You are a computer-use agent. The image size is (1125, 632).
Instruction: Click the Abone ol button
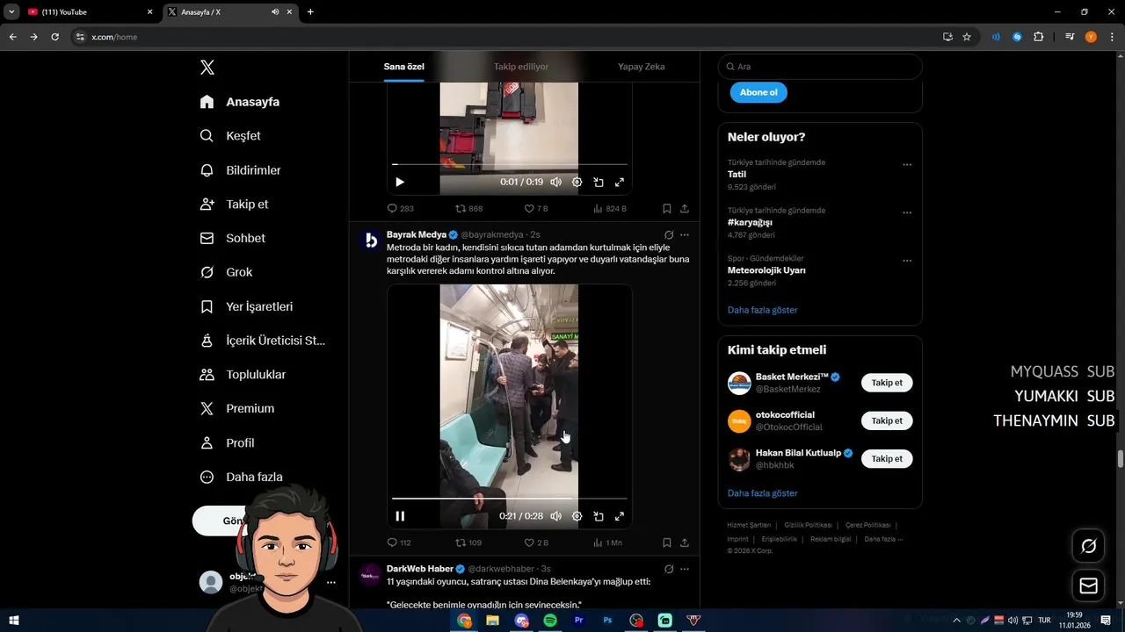point(758,92)
